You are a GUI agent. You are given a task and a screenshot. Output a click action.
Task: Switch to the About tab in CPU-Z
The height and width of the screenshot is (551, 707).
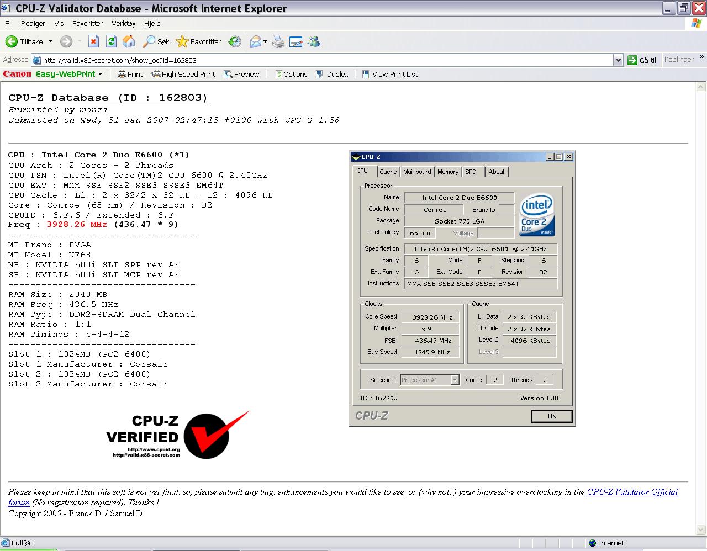497,172
